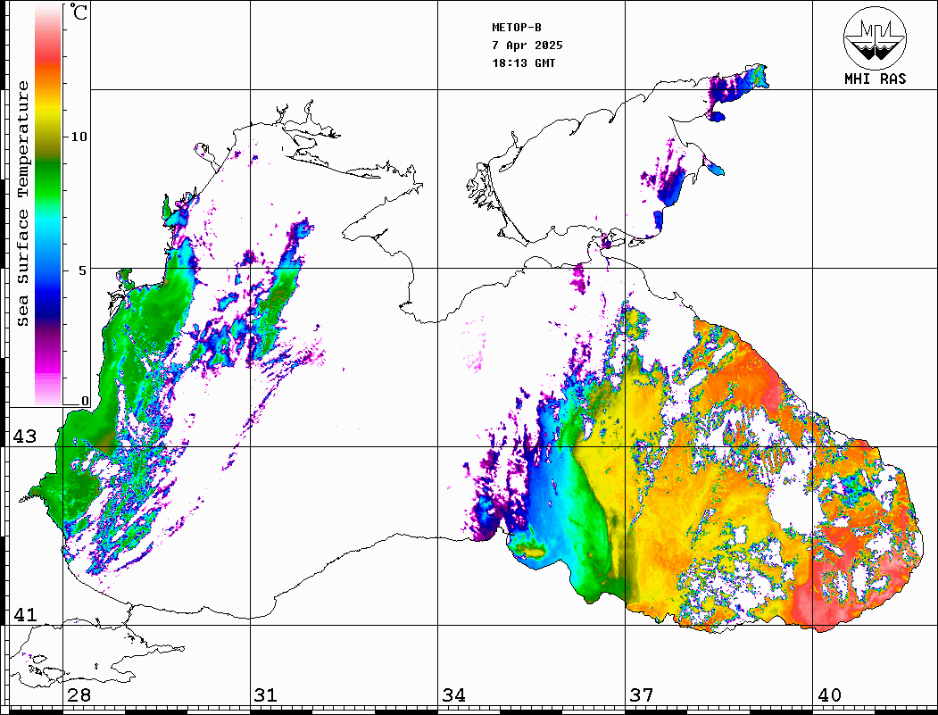Click the latitude label '43'
Screen dimensions: 938x715
(25, 436)
